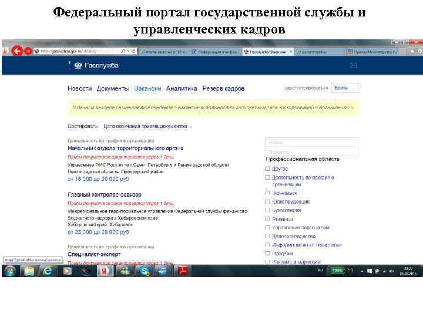
Task: Tick the Другое checkbox
Action: coord(268,168)
